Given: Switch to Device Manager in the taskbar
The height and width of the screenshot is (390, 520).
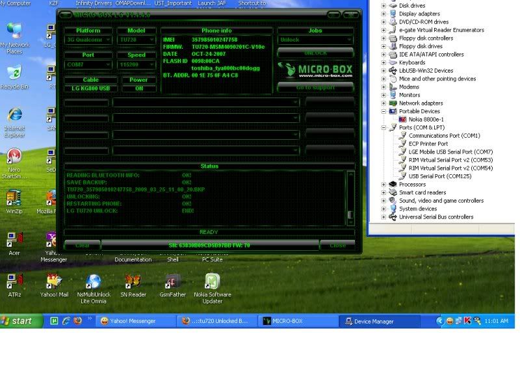Looking at the screenshot, I should pyautogui.click(x=380, y=321).
